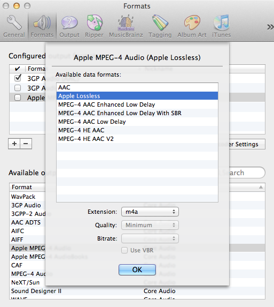
Task: Add a format with the plus button
Action: point(14,144)
